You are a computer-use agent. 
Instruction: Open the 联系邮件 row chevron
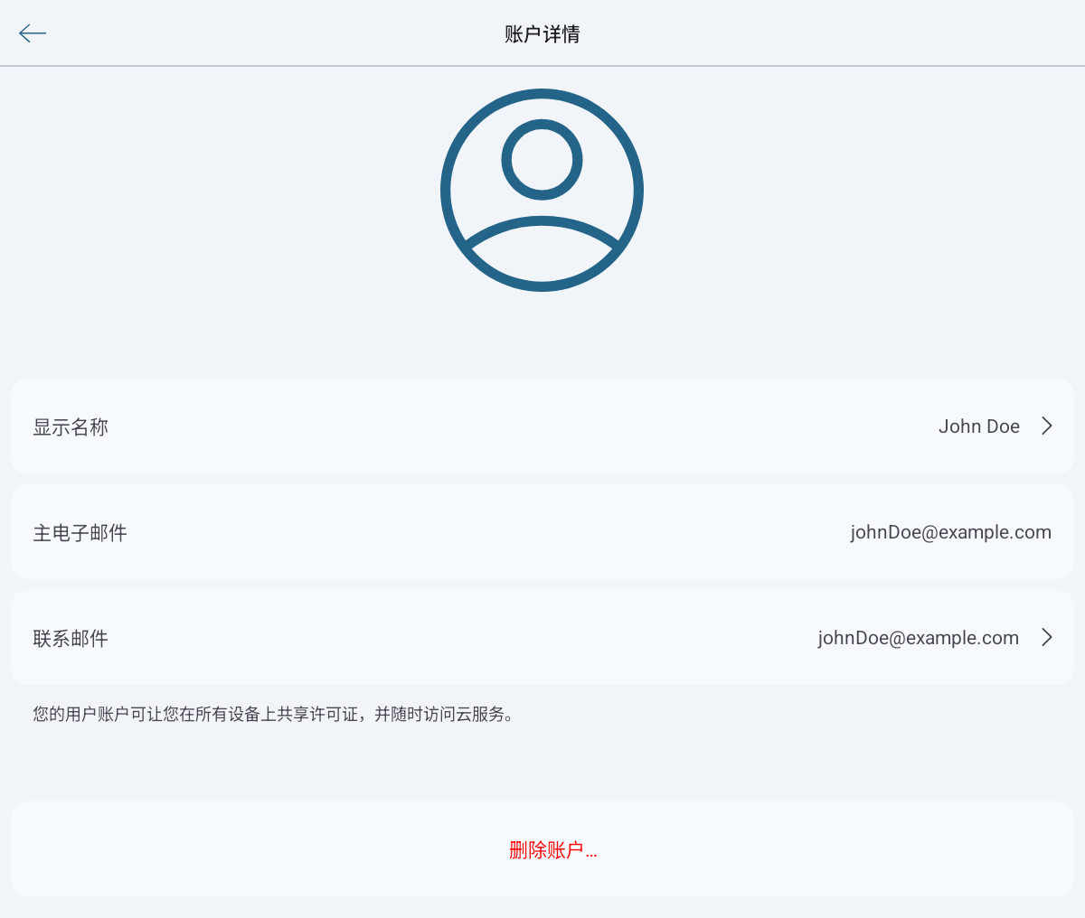pos(1047,637)
